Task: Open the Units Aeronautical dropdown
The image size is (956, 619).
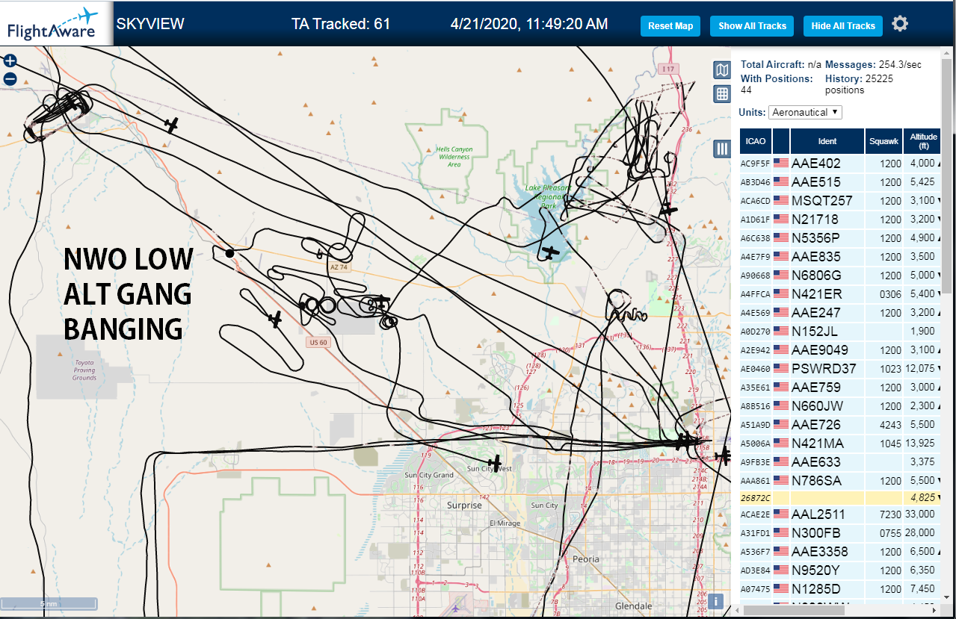Action: click(x=806, y=112)
